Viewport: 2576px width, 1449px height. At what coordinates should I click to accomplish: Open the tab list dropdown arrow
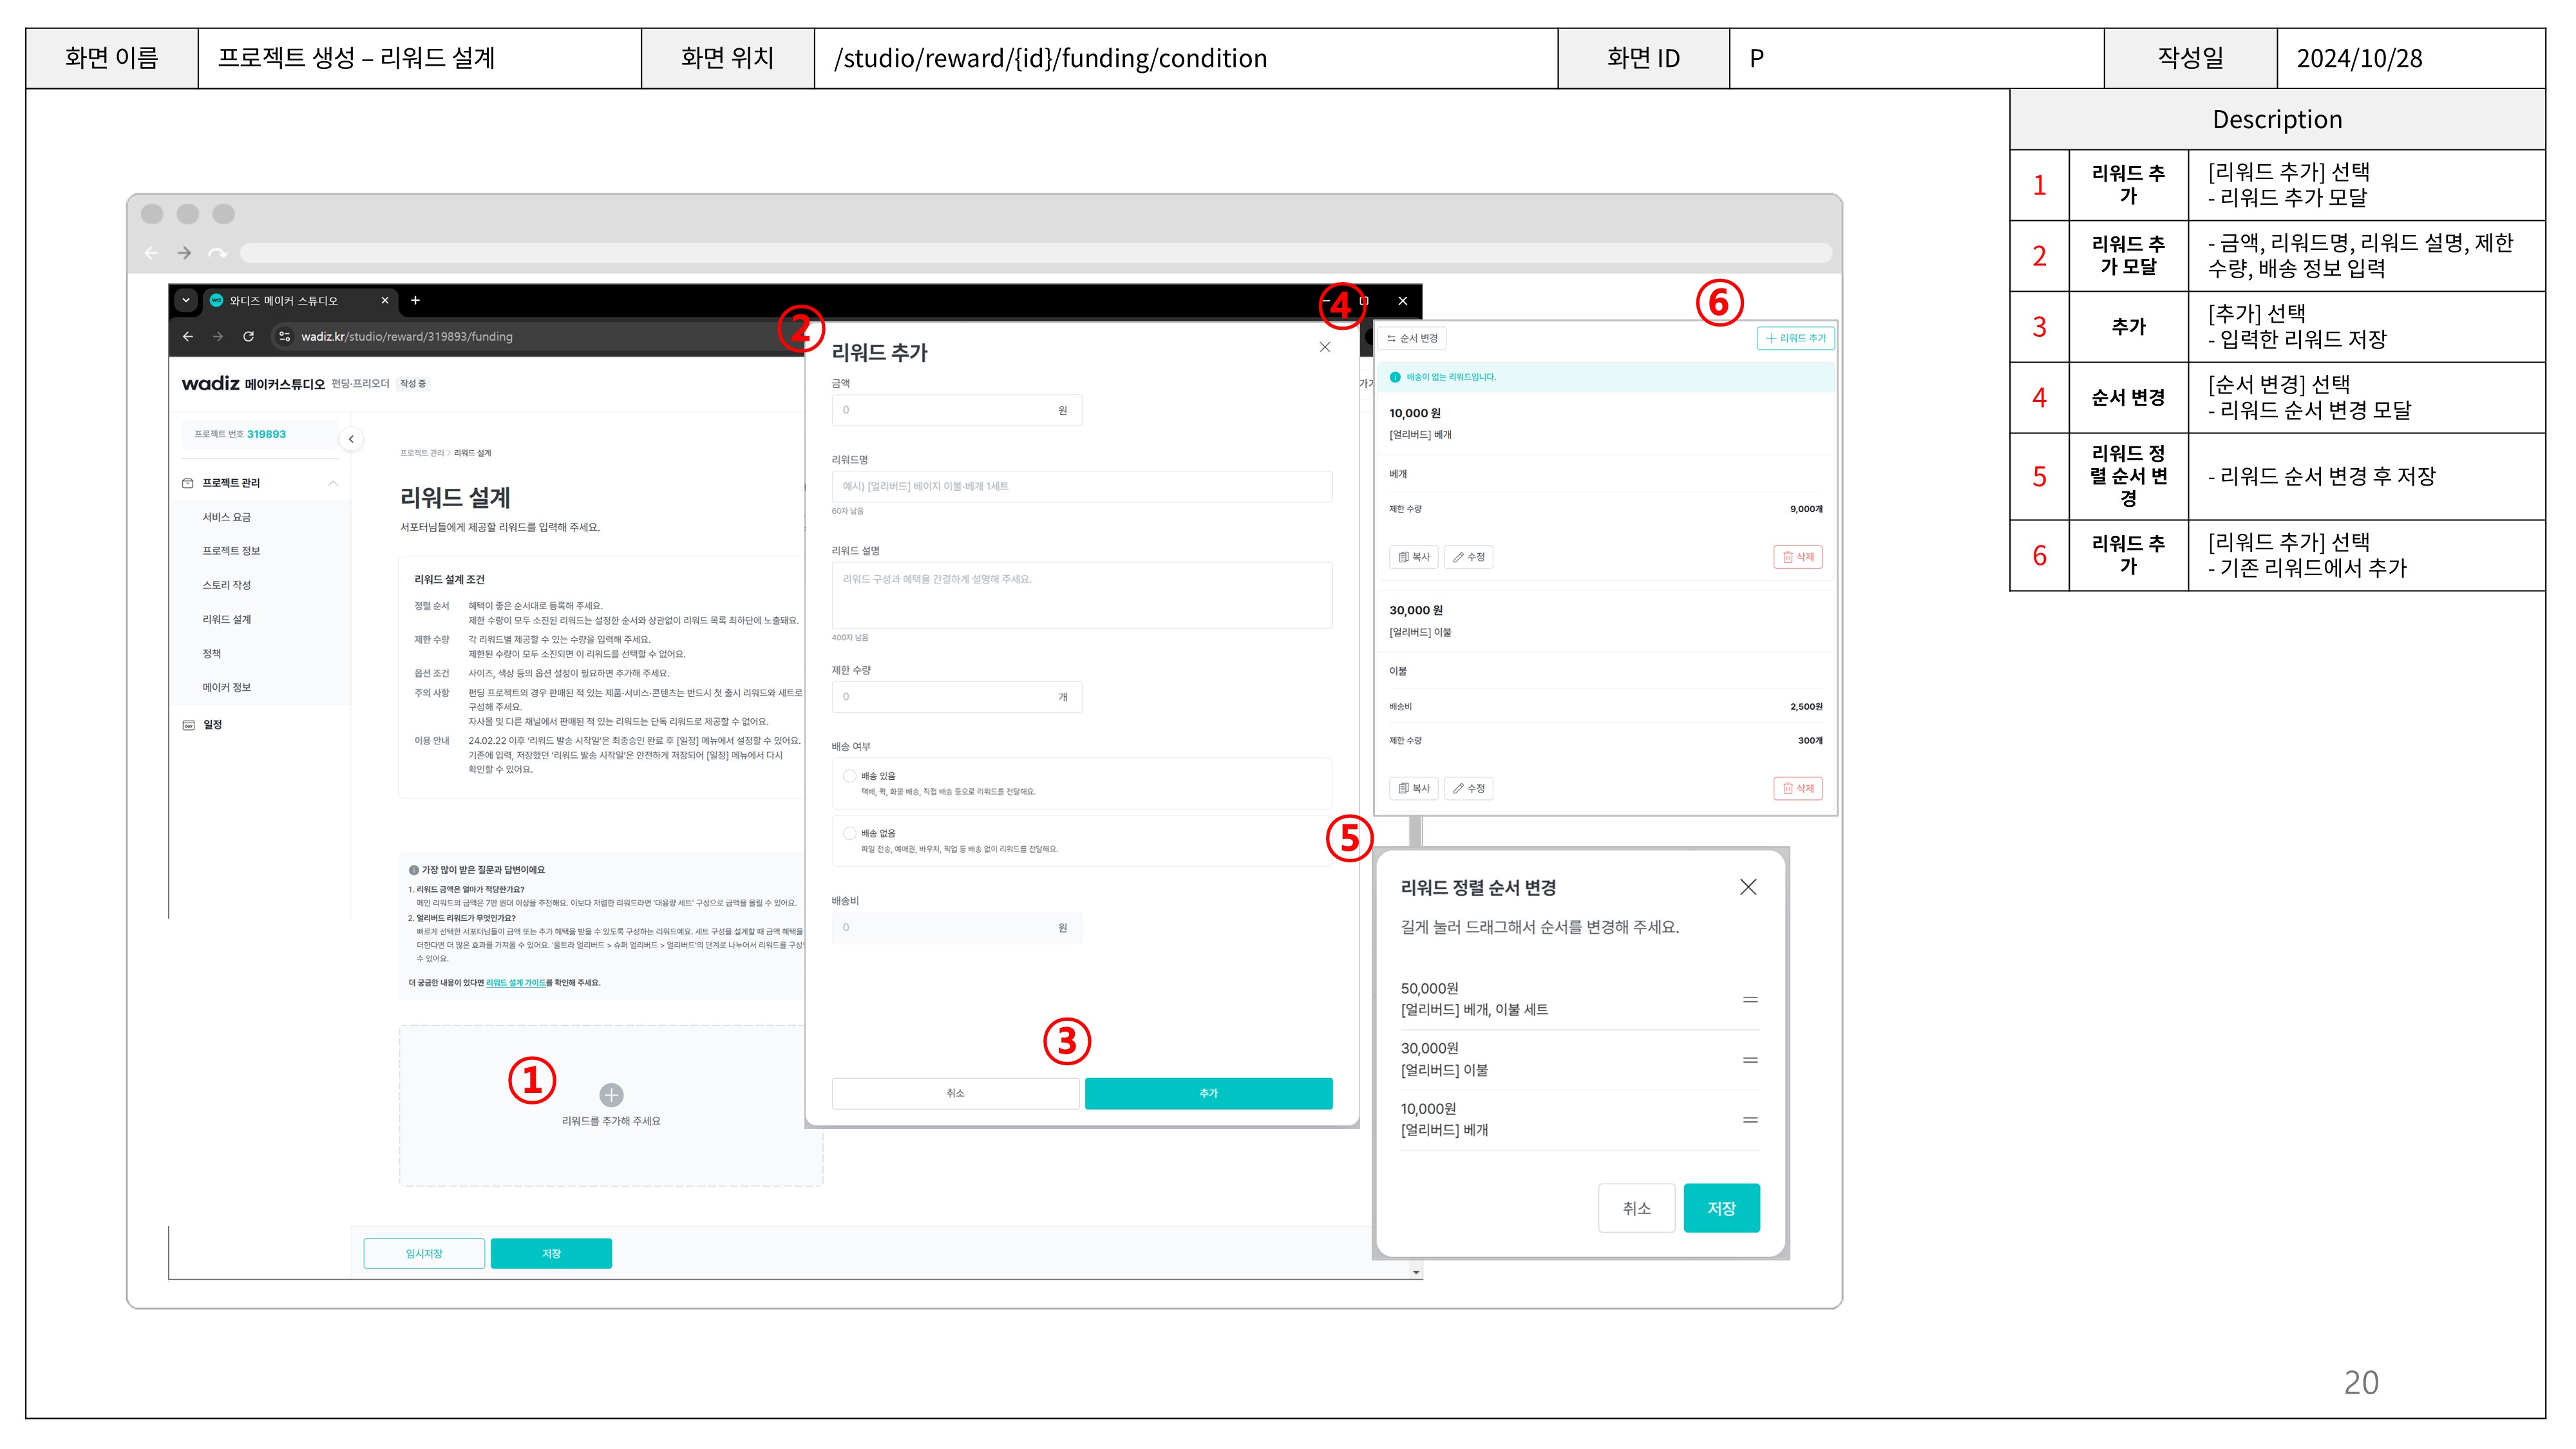pos(186,300)
